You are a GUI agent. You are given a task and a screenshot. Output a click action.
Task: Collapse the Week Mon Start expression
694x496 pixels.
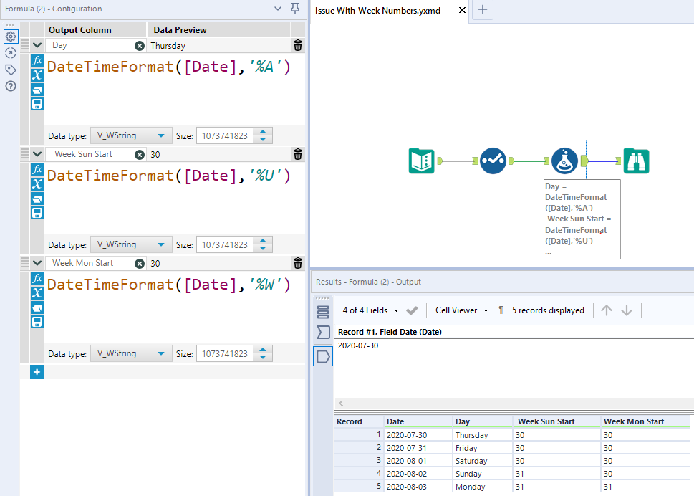[37, 263]
